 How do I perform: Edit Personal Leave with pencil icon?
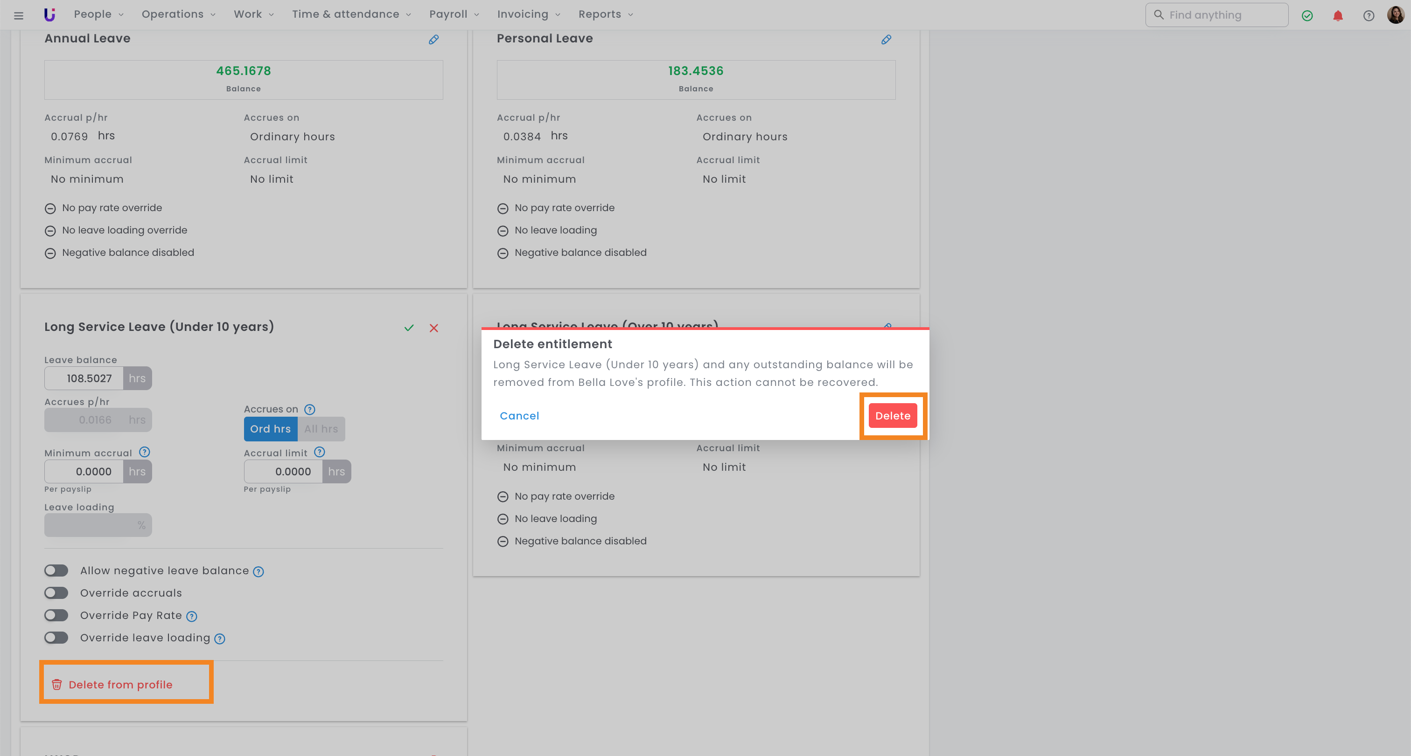tap(886, 40)
